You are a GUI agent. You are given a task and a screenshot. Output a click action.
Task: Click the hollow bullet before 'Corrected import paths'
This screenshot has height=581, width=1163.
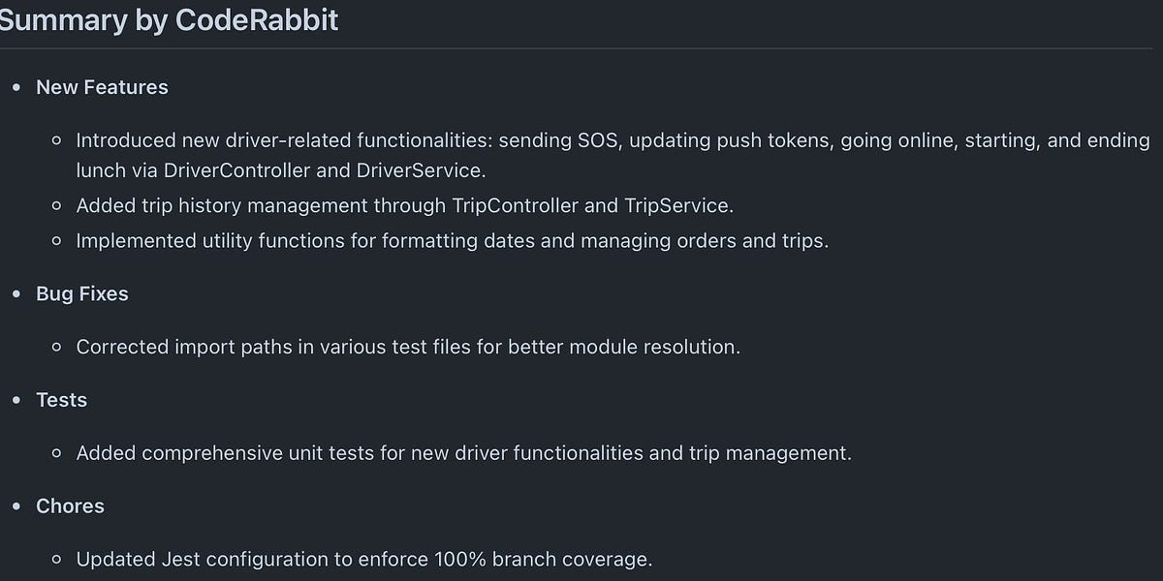(x=56, y=347)
